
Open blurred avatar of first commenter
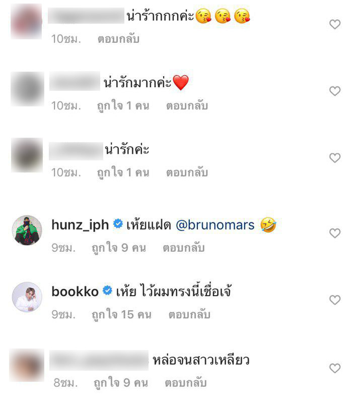(26, 22)
